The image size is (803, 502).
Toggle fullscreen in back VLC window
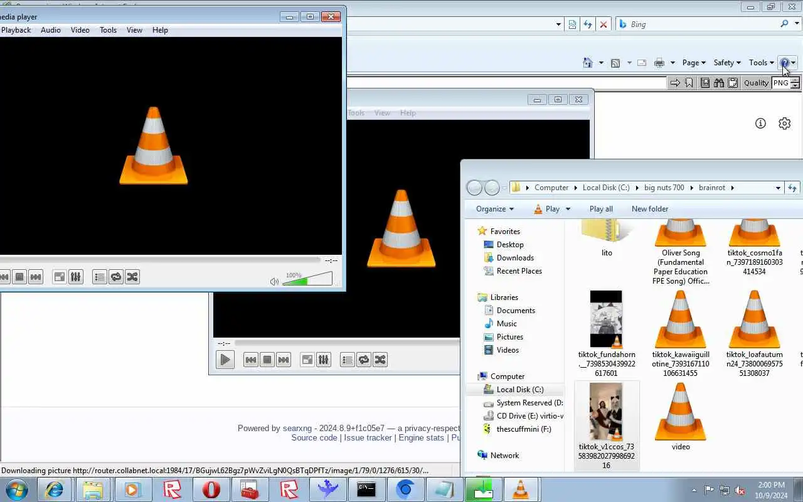click(307, 360)
